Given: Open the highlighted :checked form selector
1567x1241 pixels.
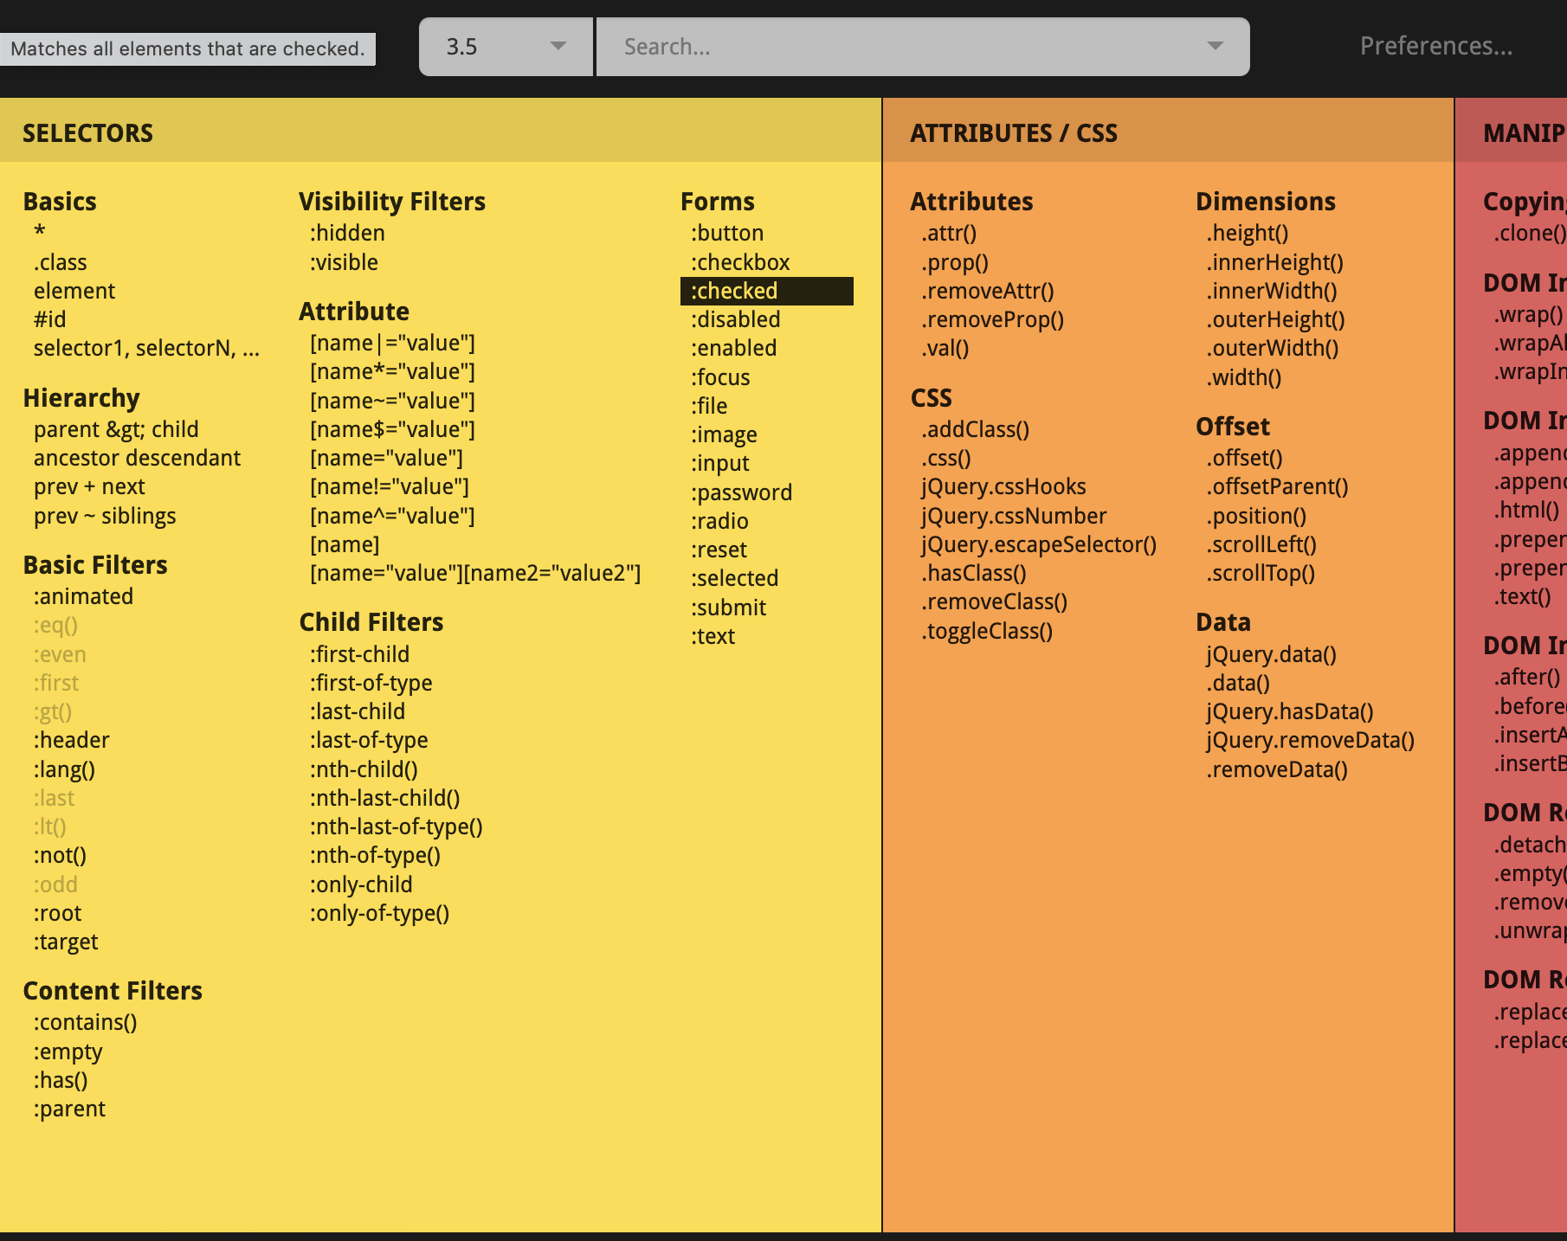Looking at the screenshot, I should [767, 291].
